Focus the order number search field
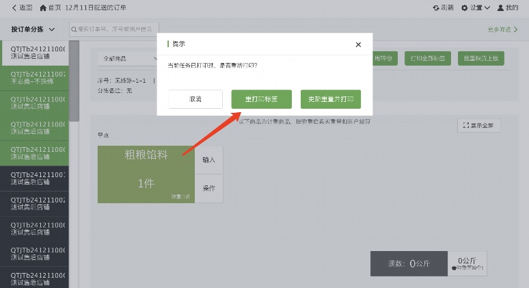The image size is (529, 288). pyautogui.click(x=114, y=29)
